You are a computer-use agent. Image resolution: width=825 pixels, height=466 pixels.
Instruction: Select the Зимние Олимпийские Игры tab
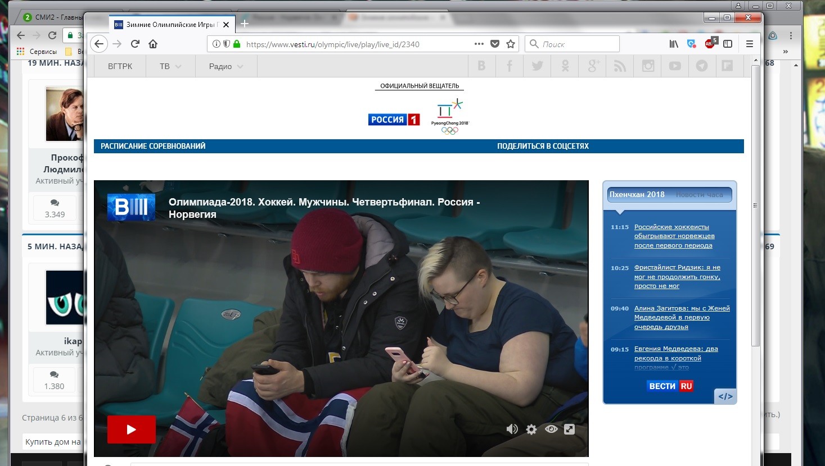click(x=172, y=24)
